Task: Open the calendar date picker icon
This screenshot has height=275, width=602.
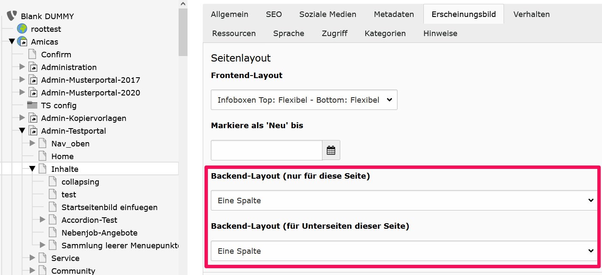Action: click(331, 150)
